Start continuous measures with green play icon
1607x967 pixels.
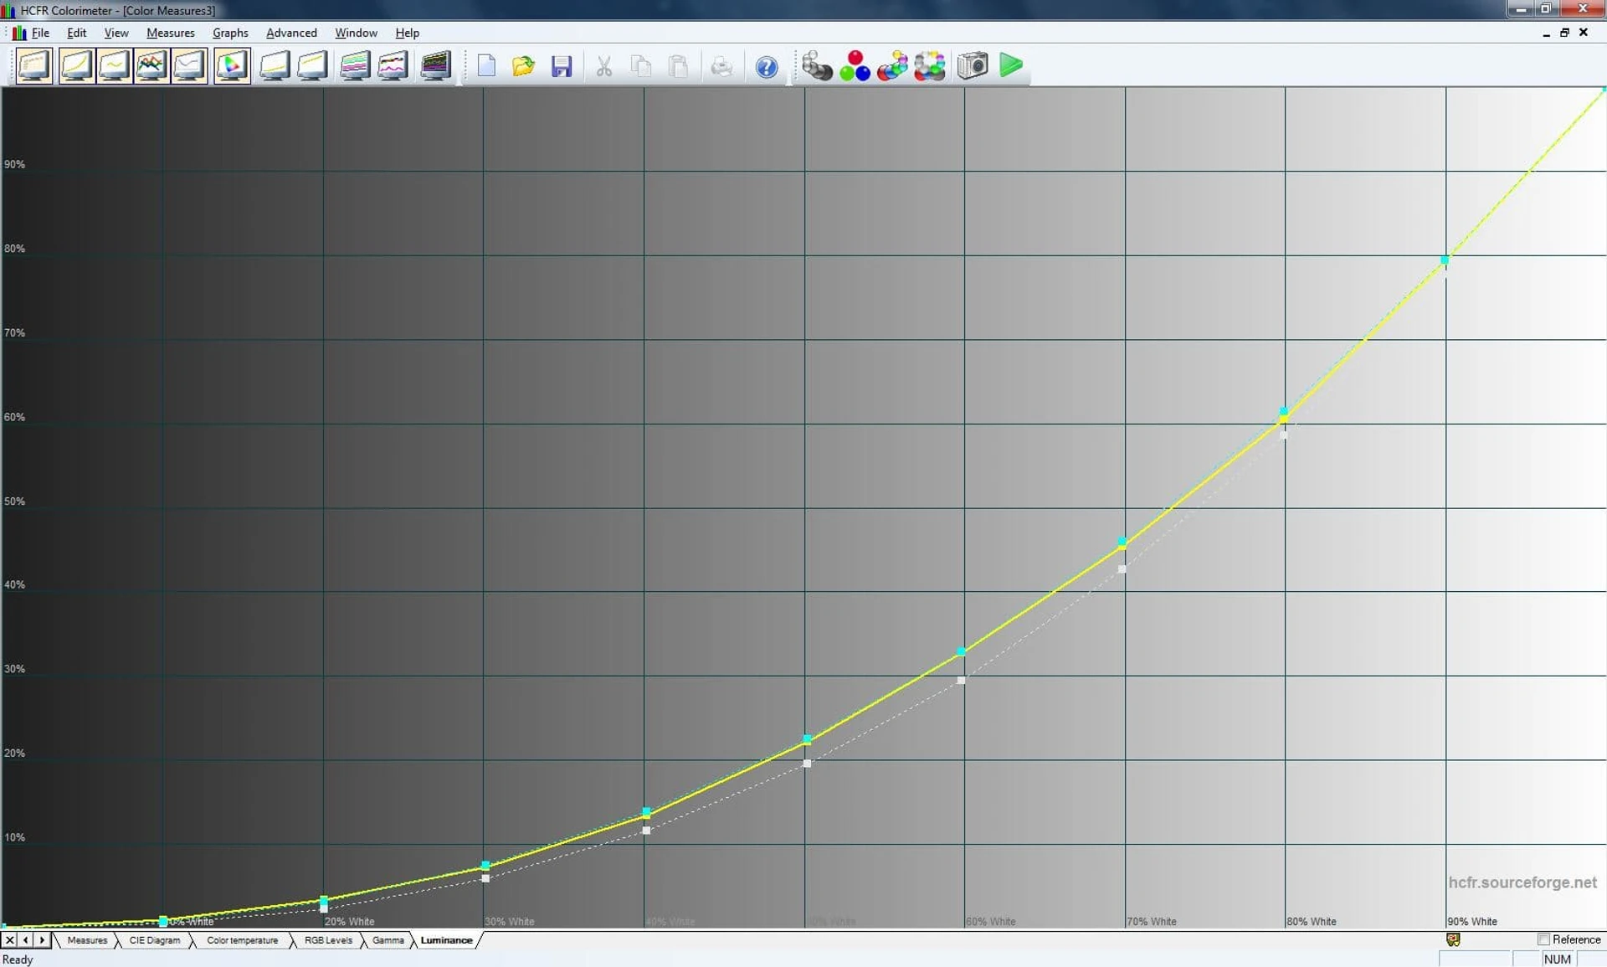pyautogui.click(x=1011, y=65)
